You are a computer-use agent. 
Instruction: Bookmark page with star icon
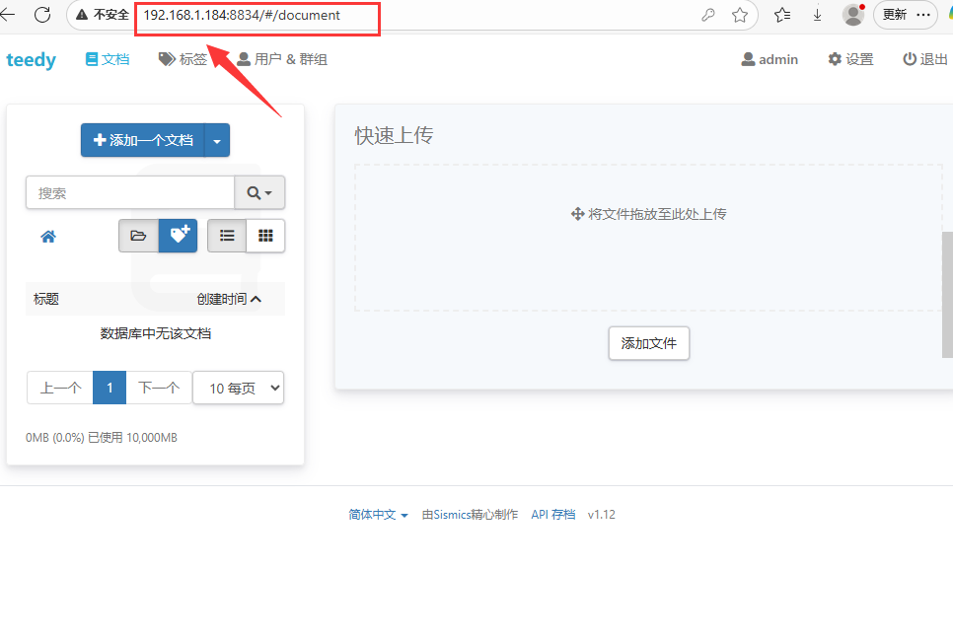(740, 15)
